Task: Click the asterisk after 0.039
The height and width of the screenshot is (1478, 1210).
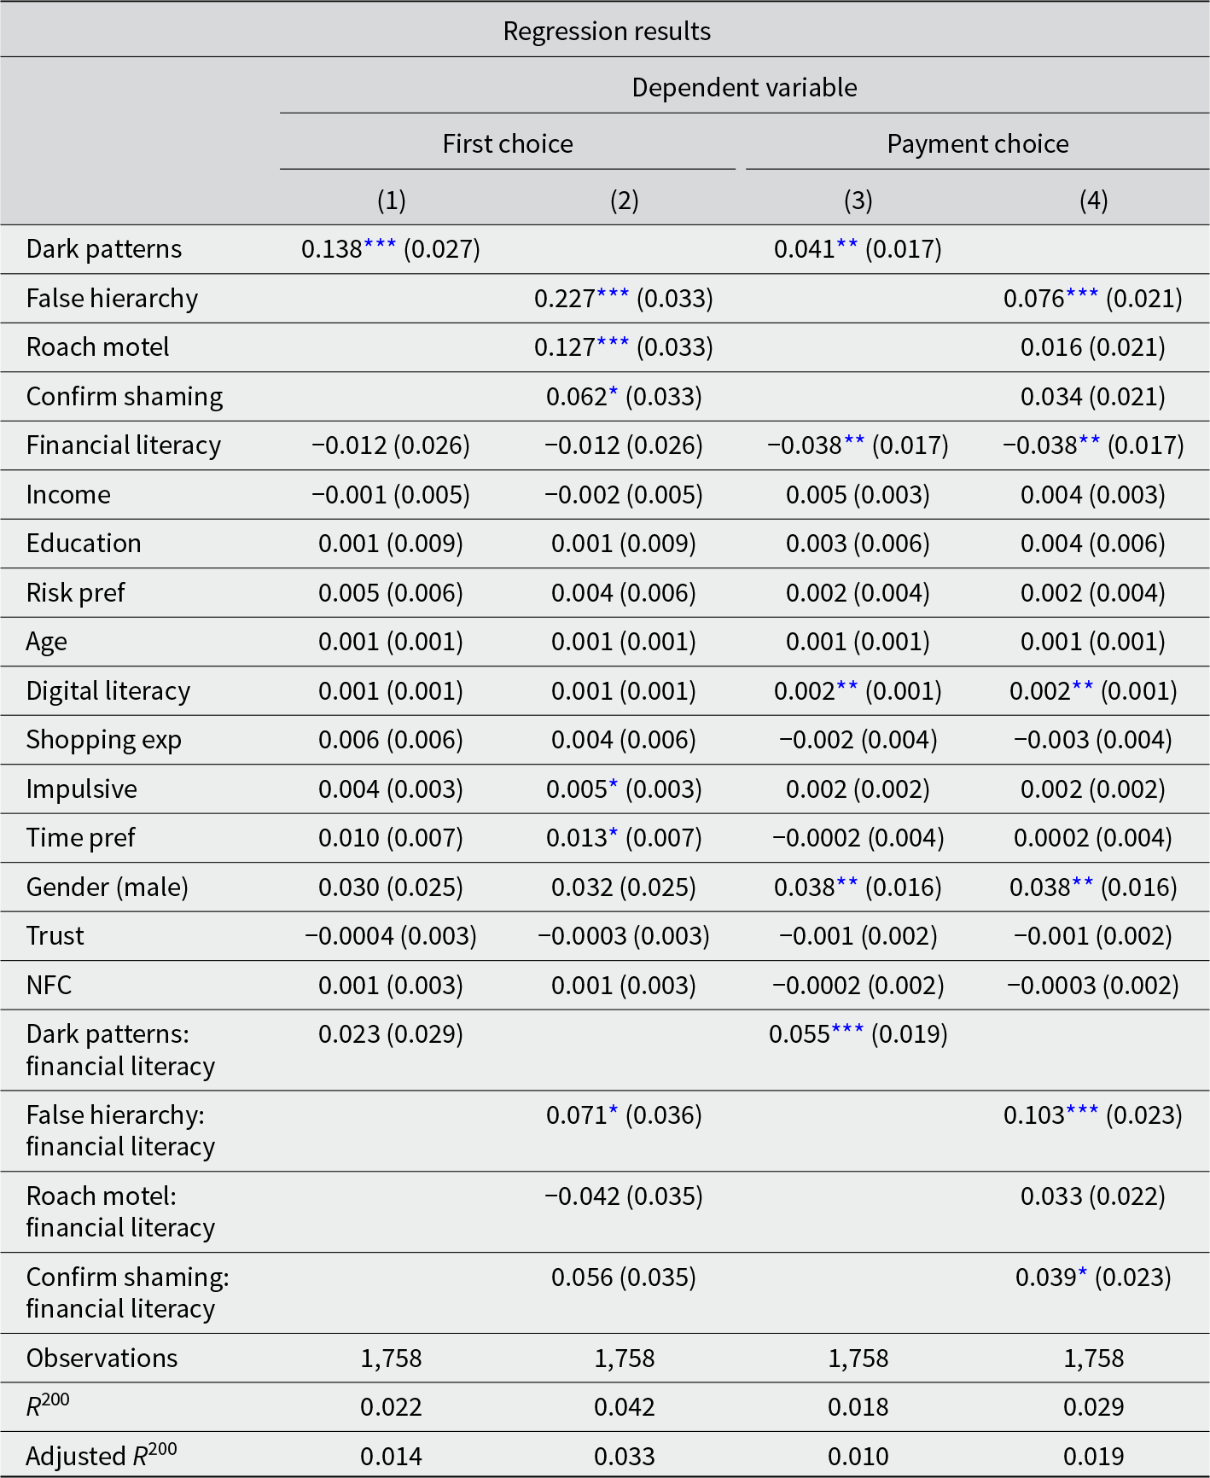Action: coord(1082,1274)
